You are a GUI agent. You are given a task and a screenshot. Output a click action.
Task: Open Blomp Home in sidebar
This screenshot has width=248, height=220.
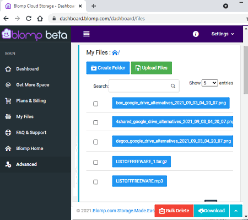pyautogui.click(x=30, y=148)
